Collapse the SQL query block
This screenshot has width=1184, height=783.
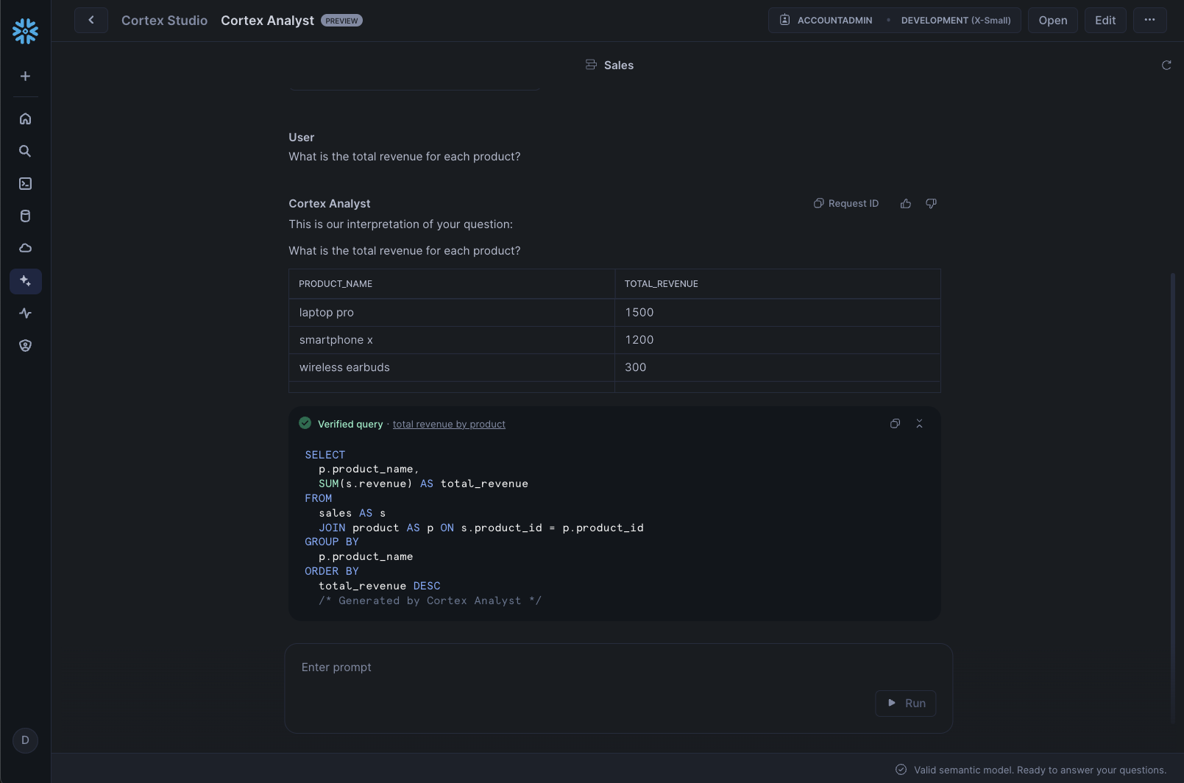[x=919, y=424]
